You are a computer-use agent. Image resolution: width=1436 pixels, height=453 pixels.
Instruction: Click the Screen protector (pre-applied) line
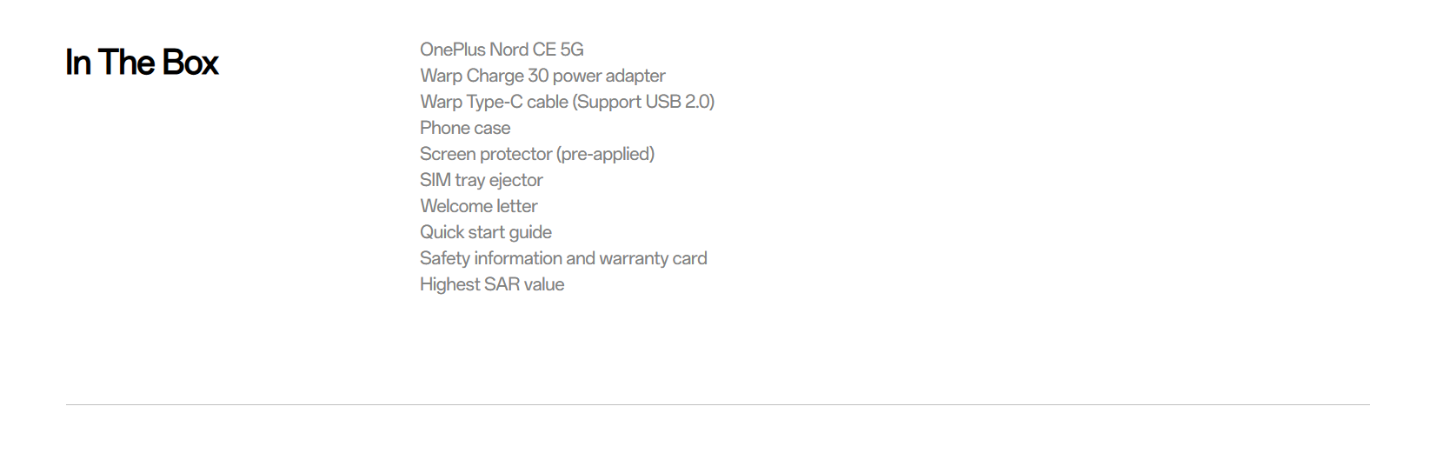[x=537, y=154]
